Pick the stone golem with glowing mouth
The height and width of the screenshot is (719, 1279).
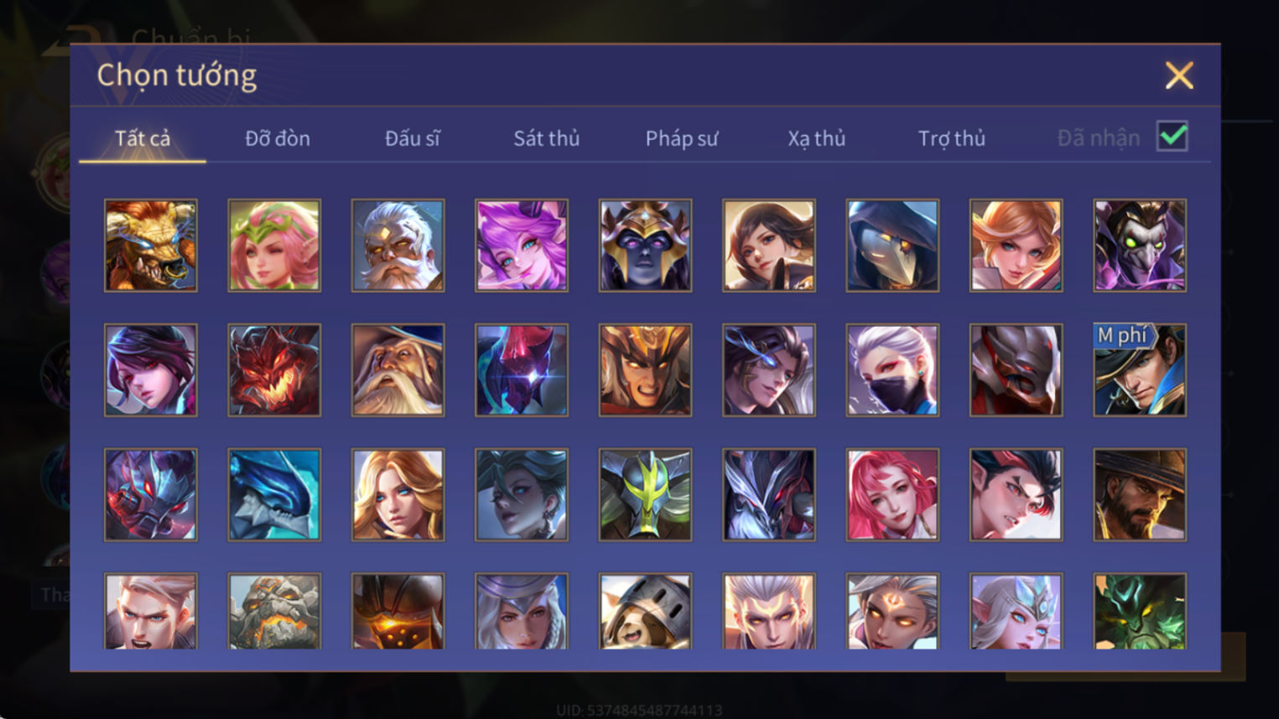tap(274, 612)
